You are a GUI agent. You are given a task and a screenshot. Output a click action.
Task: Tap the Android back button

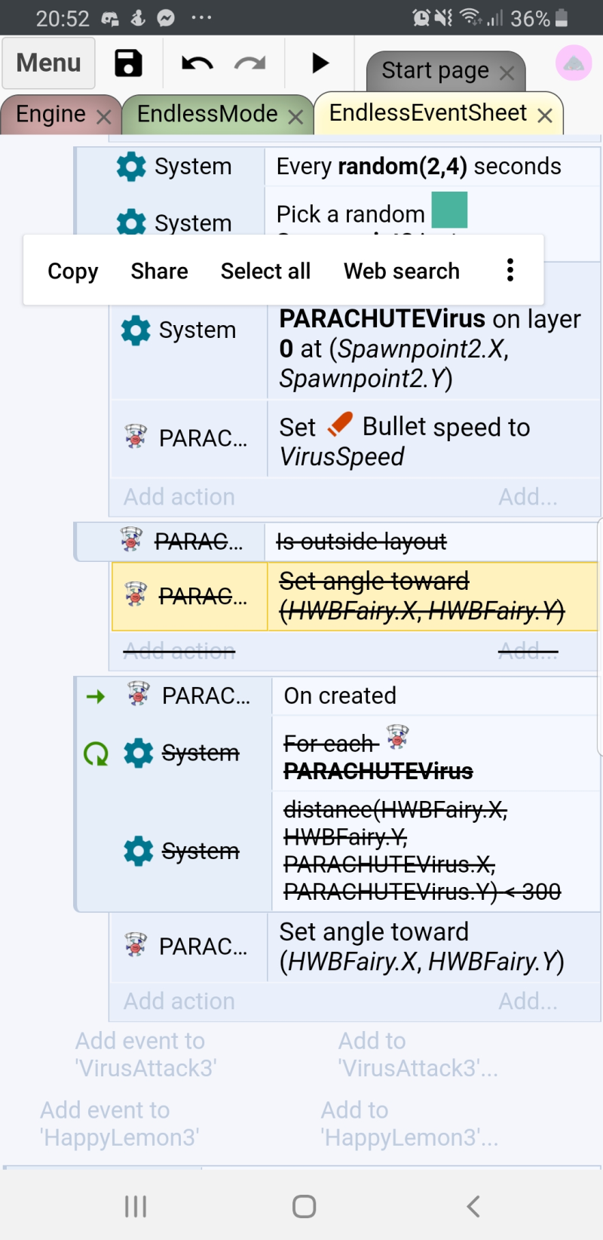click(473, 1207)
